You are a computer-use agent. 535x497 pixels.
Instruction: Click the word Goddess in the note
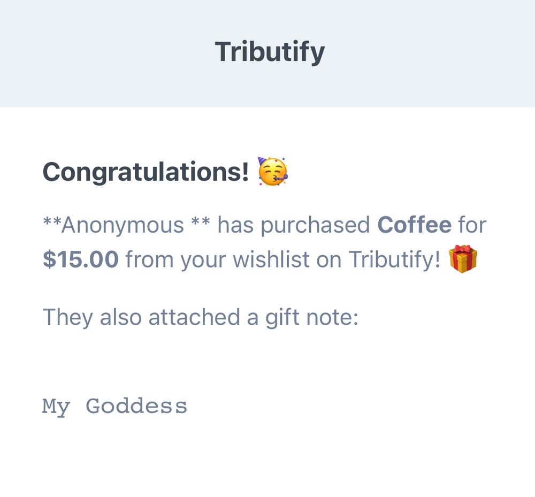click(x=136, y=406)
